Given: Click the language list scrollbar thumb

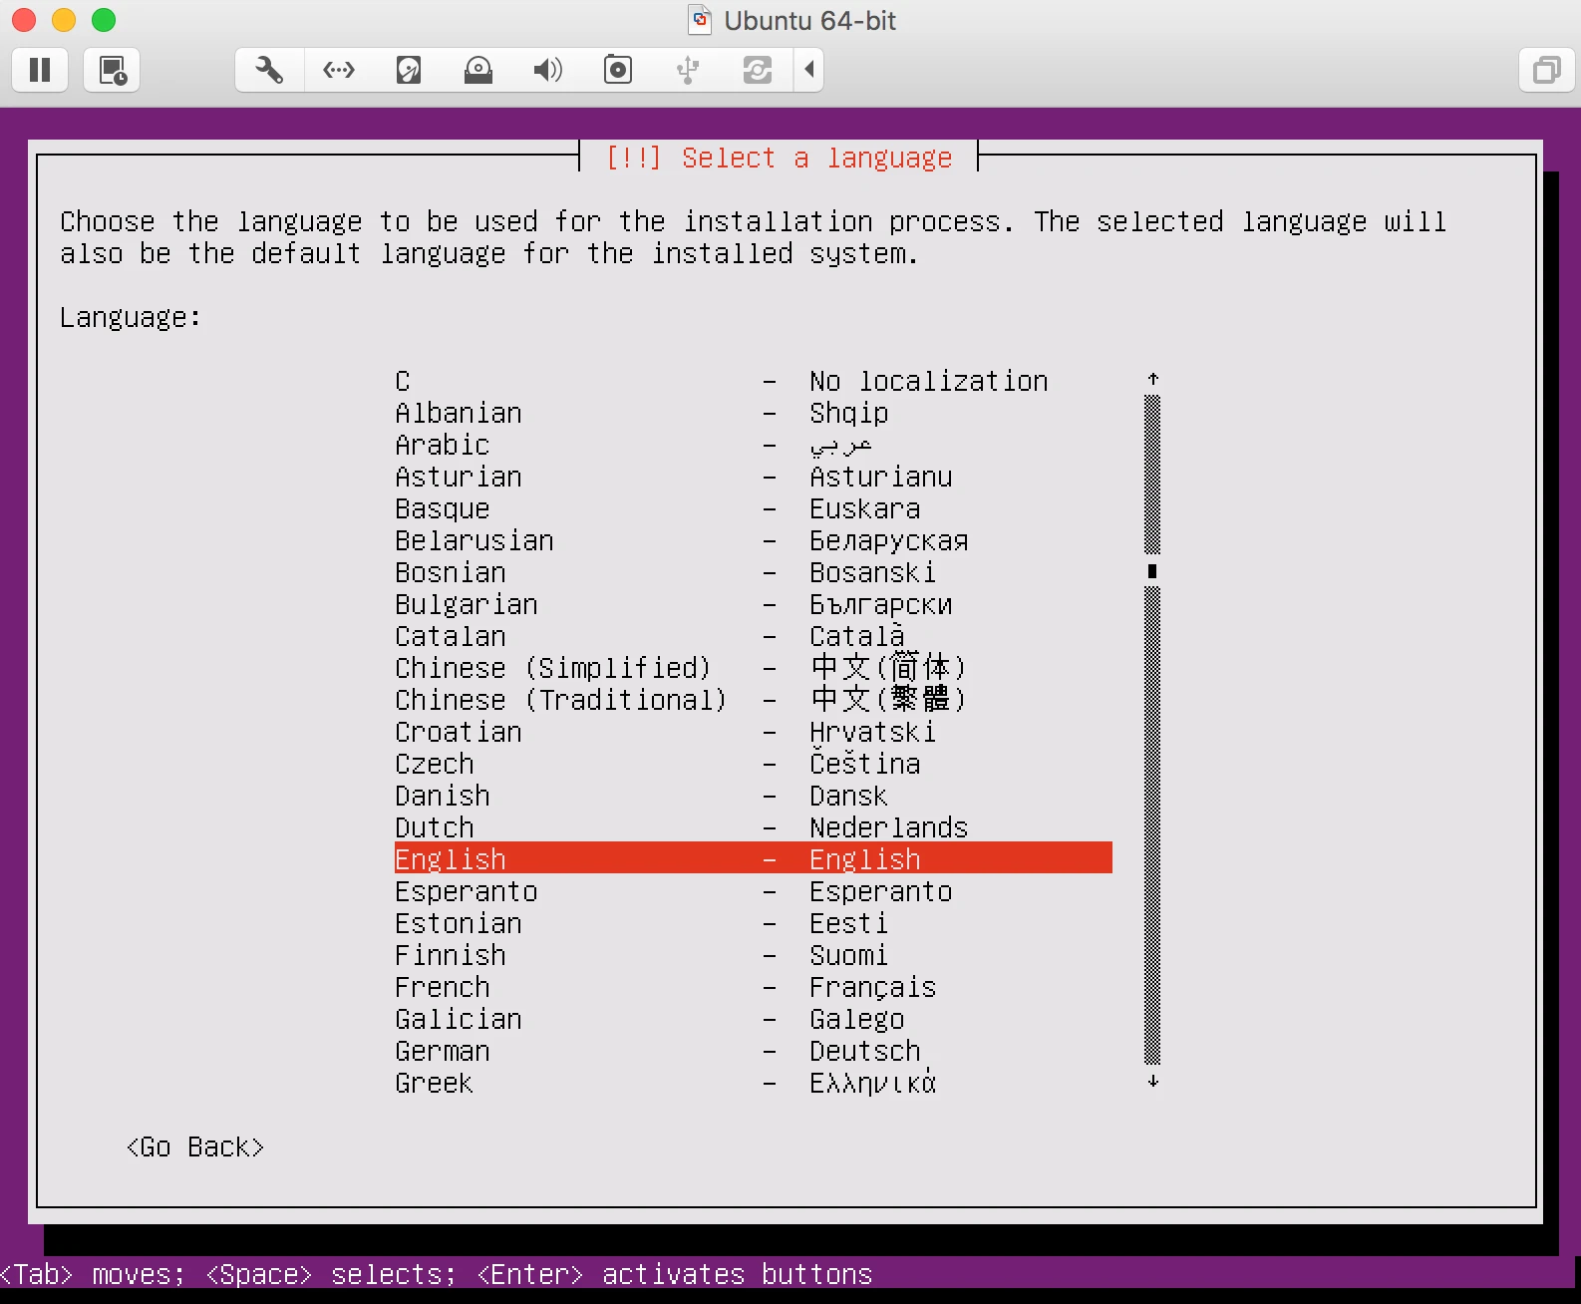Looking at the screenshot, I should pyautogui.click(x=1152, y=571).
